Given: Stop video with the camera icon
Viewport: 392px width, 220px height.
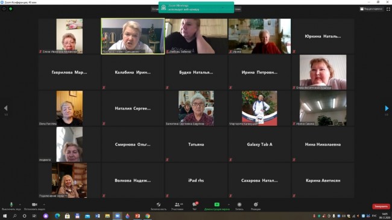Looking at the screenshot, I should pos(34,204).
